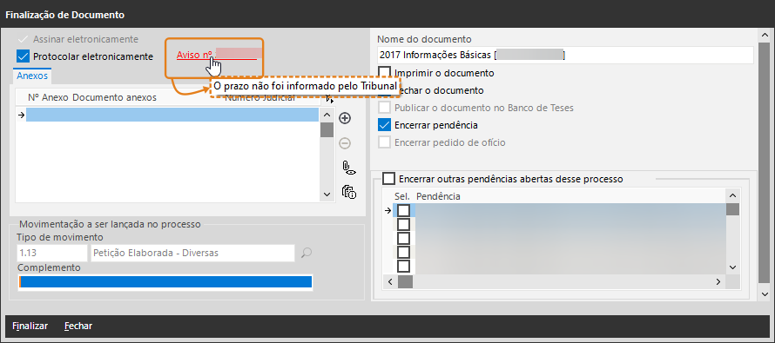The width and height of the screenshot is (775, 343).
Task: Open attachment info documents icon
Action: coord(349,192)
